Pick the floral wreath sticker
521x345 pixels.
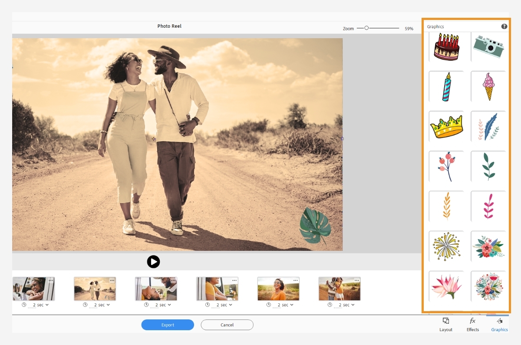tap(488, 286)
